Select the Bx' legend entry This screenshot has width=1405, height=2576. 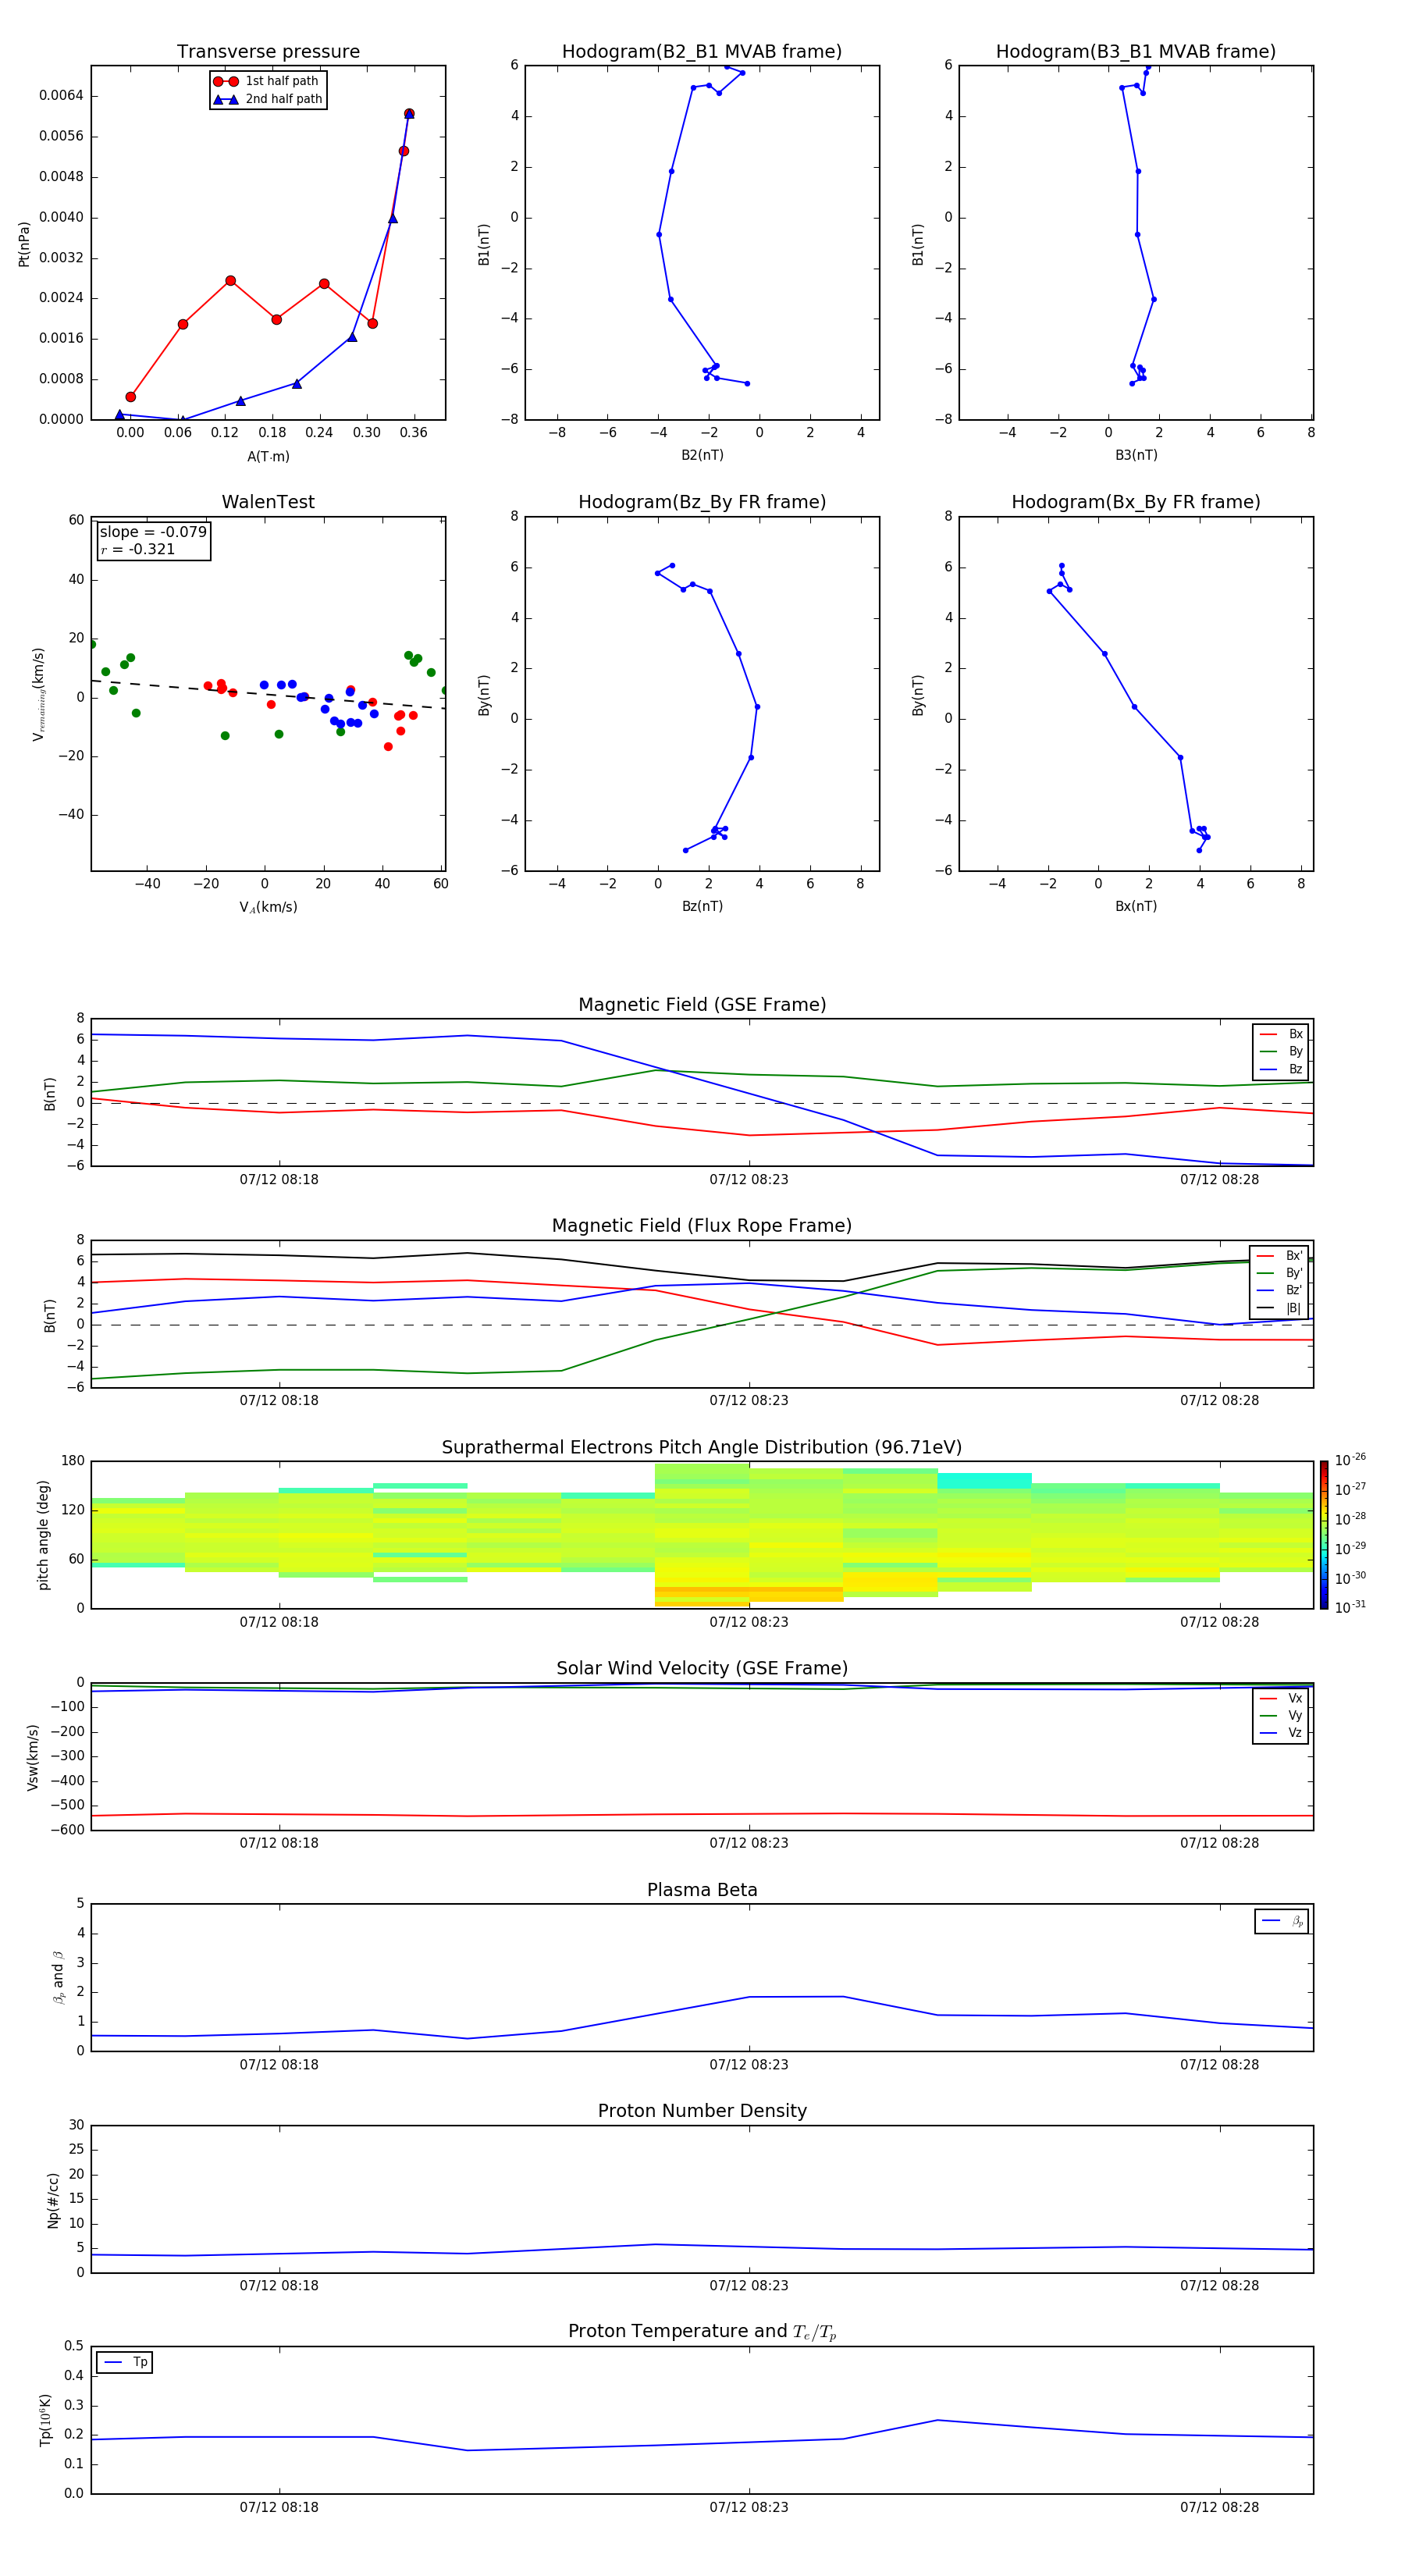tap(1280, 1256)
